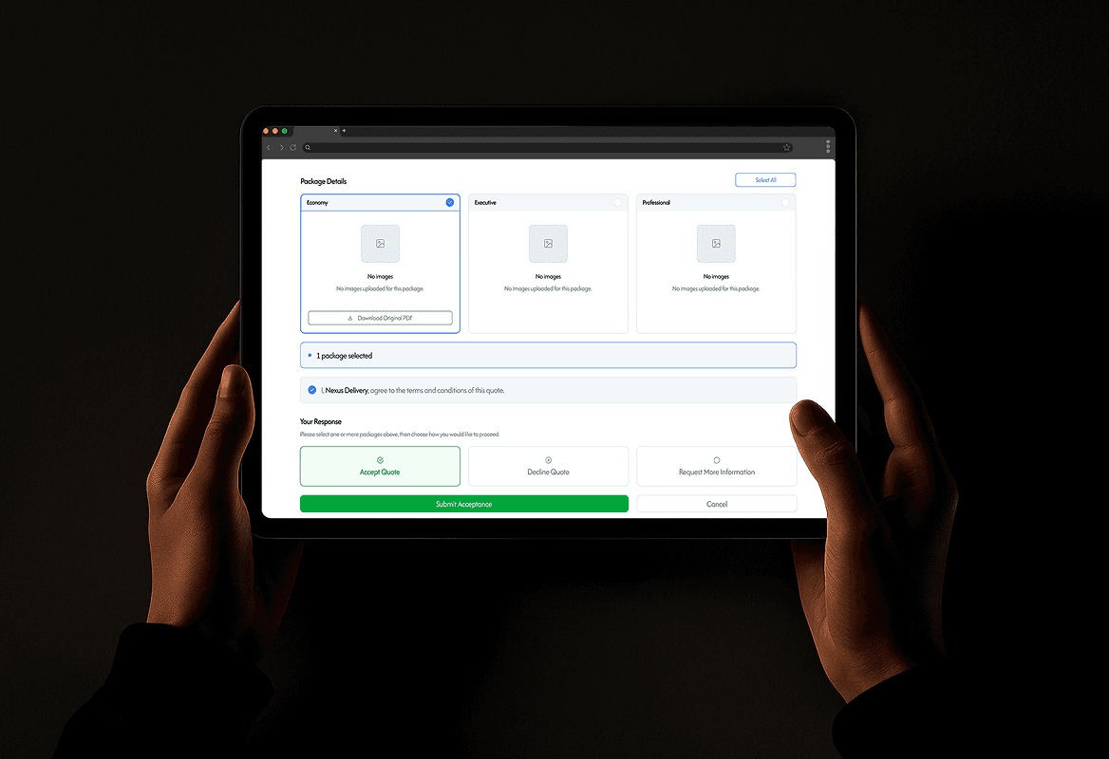Screen dimensions: 1109x759
Task: Click the search magnifier icon in address bar
Action: pos(308,147)
